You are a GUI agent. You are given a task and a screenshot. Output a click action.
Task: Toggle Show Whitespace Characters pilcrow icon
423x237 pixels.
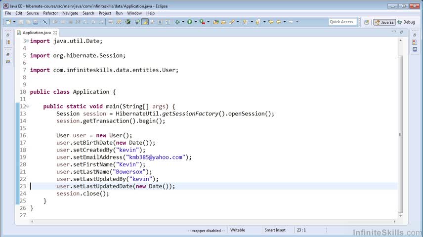tap(168, 22)
